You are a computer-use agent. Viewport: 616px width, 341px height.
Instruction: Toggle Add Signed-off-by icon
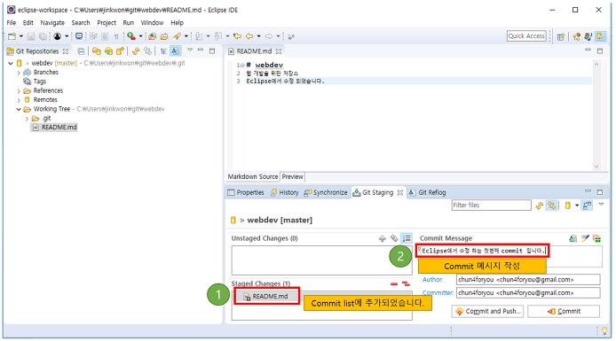click(585, 238)
